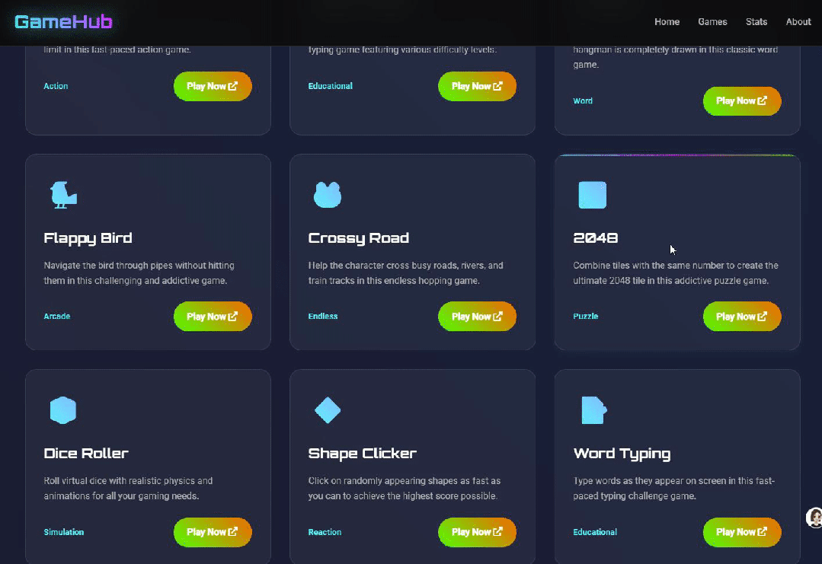This screenshot has width=822, height=564.
Task: Click Educational tag on Word Typing card
Action: point(594,532)
